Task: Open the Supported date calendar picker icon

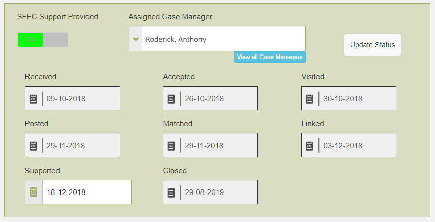Action: [34, 192]
